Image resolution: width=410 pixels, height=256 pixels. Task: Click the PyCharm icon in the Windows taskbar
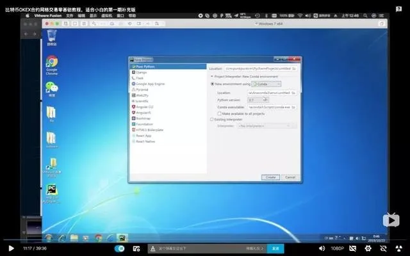tap(122, 238)
